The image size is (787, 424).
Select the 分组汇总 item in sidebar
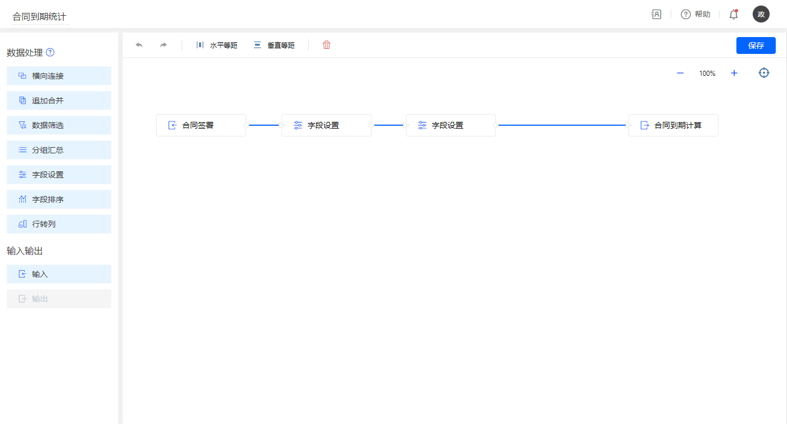point(59,150)
